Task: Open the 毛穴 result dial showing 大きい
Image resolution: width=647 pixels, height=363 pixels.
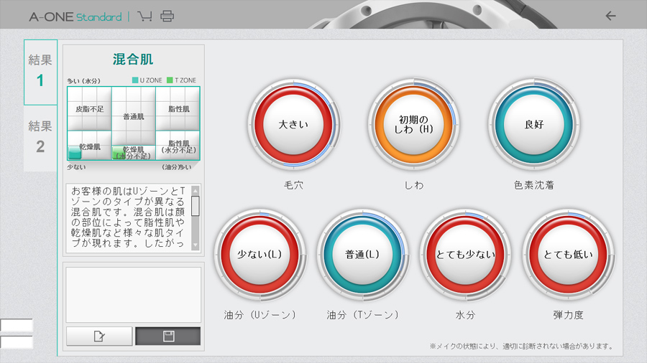Action: [x=293, y=124]
